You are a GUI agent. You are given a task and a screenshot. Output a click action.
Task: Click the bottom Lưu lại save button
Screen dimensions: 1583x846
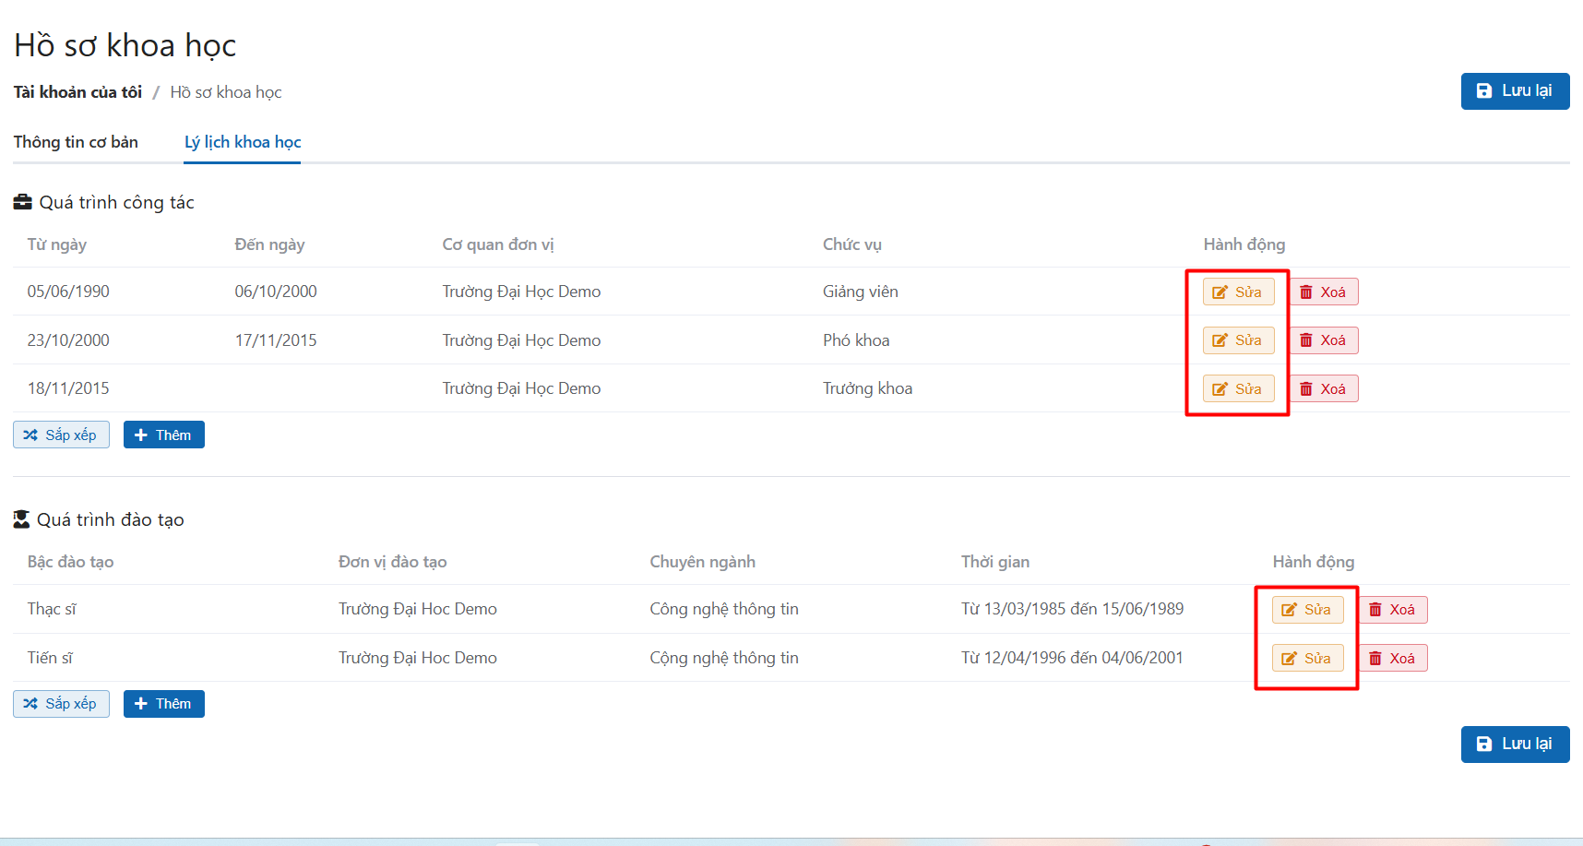point(1514,745)
